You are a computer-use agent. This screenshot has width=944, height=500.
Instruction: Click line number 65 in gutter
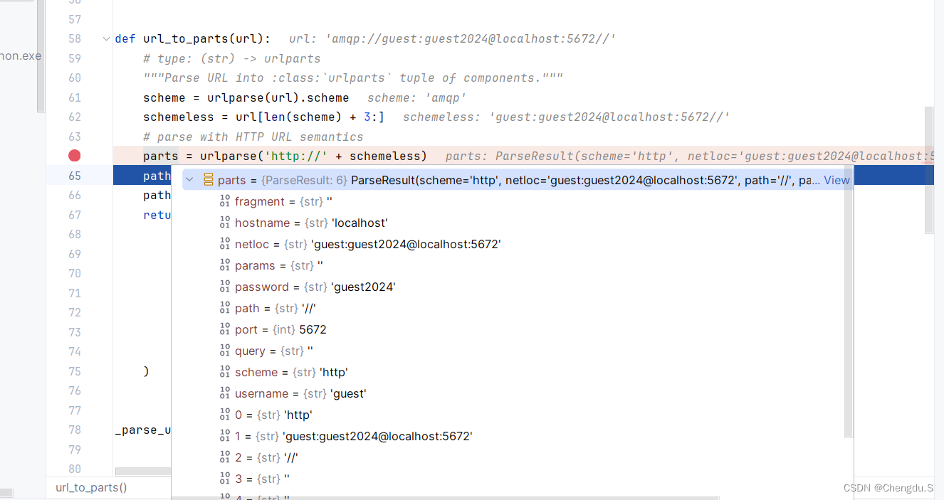[75, 176]
